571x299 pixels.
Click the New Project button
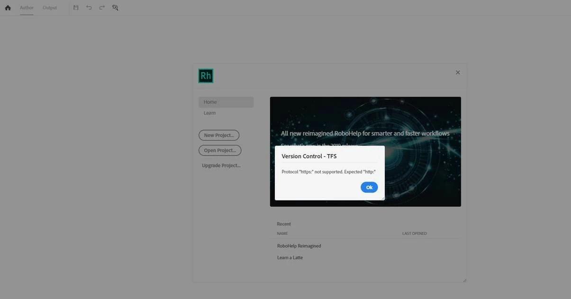click(219, 135)
